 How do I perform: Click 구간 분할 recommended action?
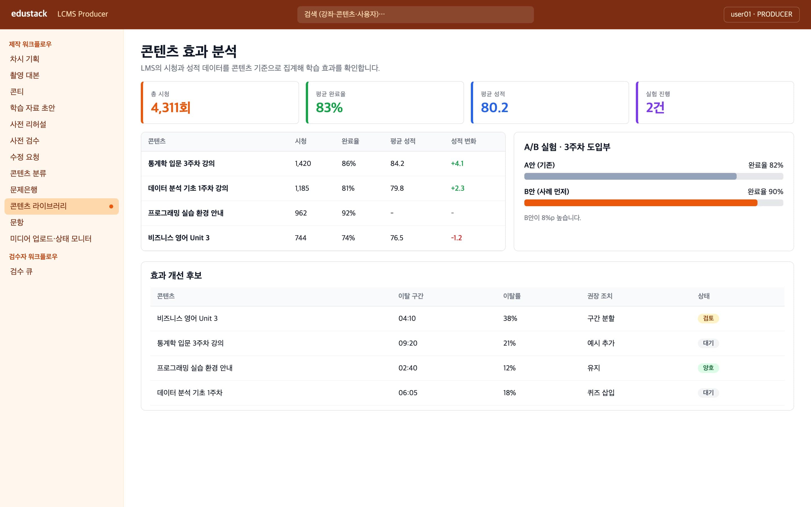coord(601,319)
